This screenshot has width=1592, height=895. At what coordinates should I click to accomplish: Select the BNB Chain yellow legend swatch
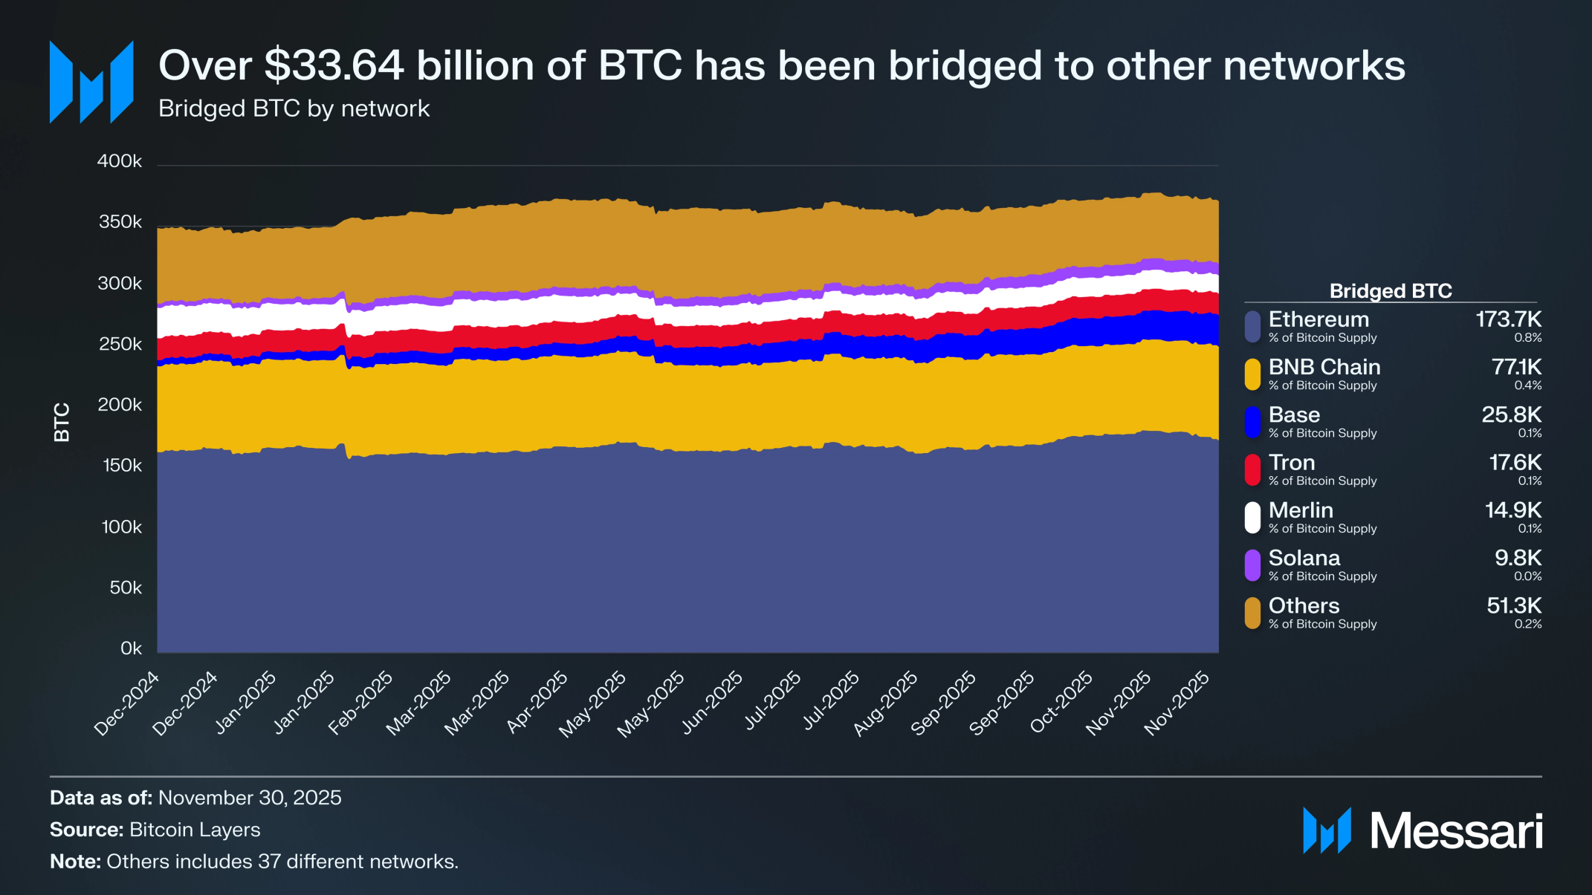[1252, 374]
